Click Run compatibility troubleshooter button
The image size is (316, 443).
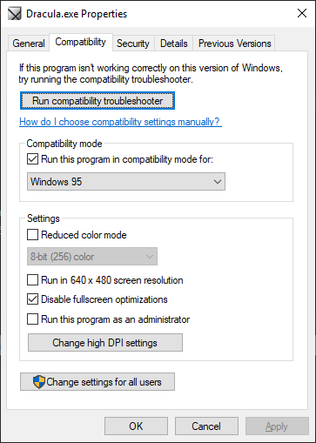97,101
